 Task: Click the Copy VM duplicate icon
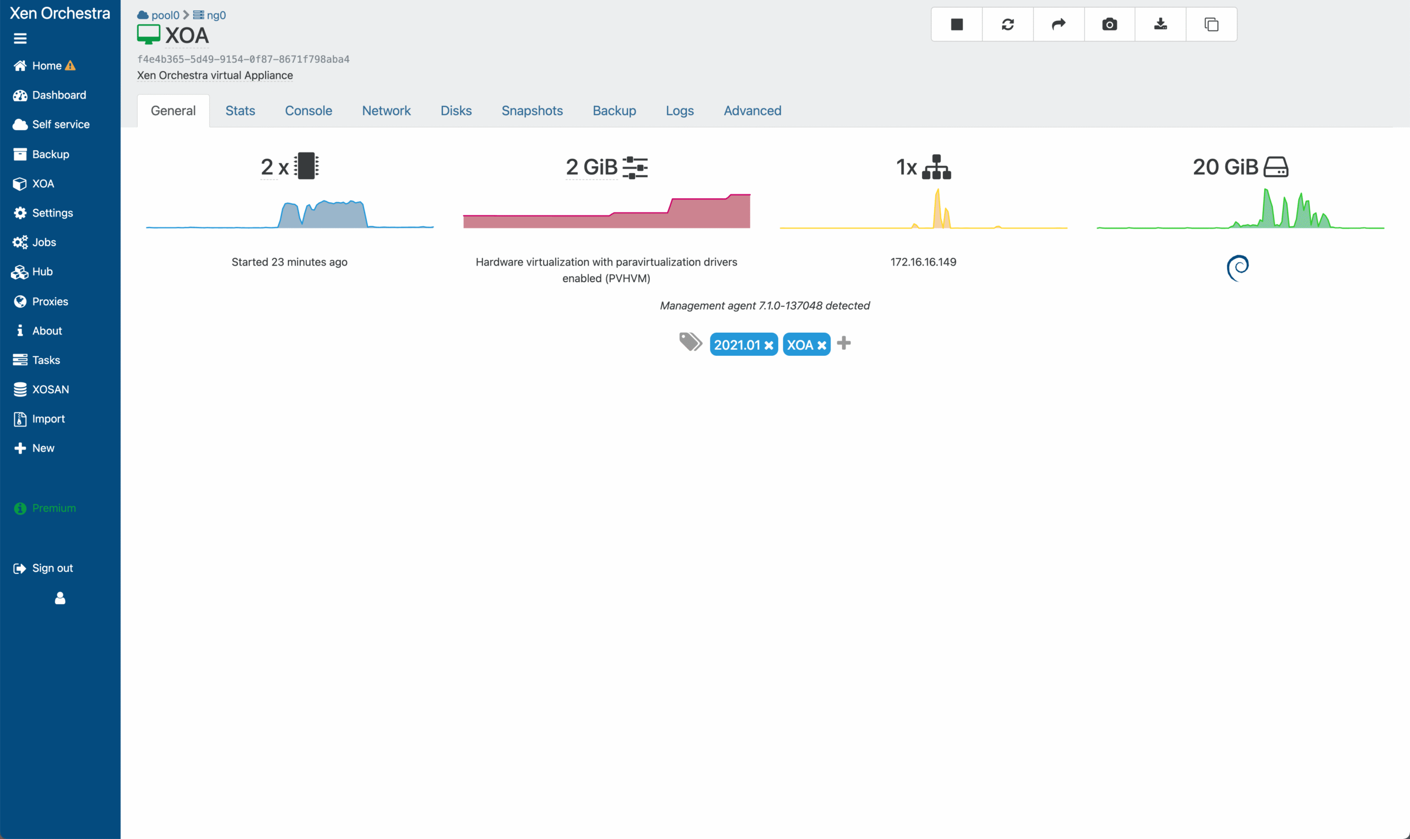1211,24
